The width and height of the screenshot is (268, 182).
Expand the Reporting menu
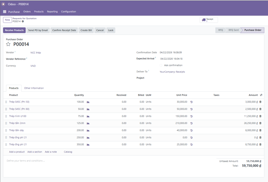[x=52, y=12]
